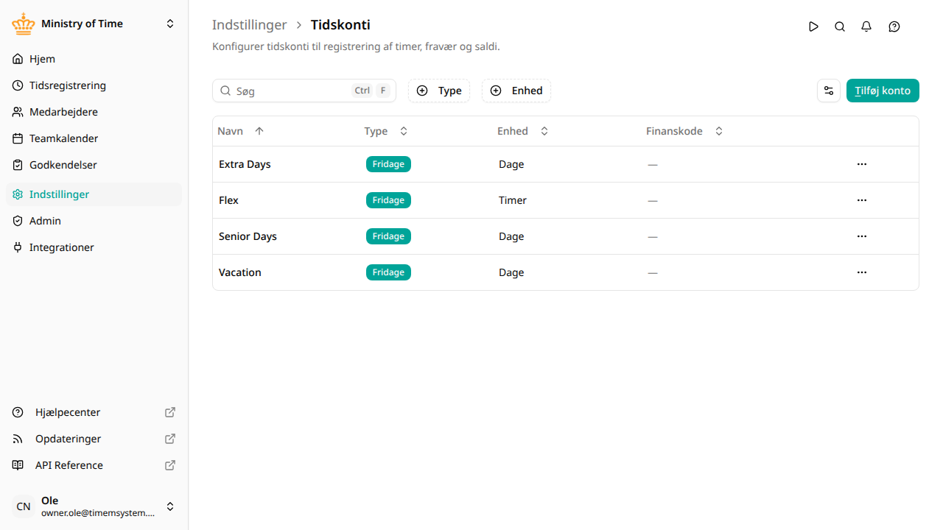The image size is (943, 530).
Task: Open the actions menu for Flex
Action: click(x=862, y=200)
